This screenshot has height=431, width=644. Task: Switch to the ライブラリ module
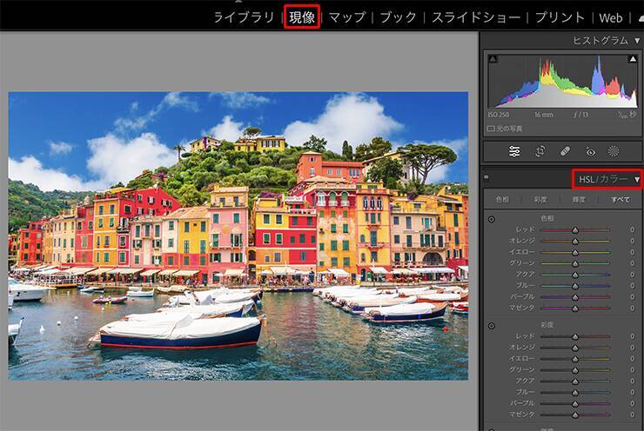pos(244,17)
